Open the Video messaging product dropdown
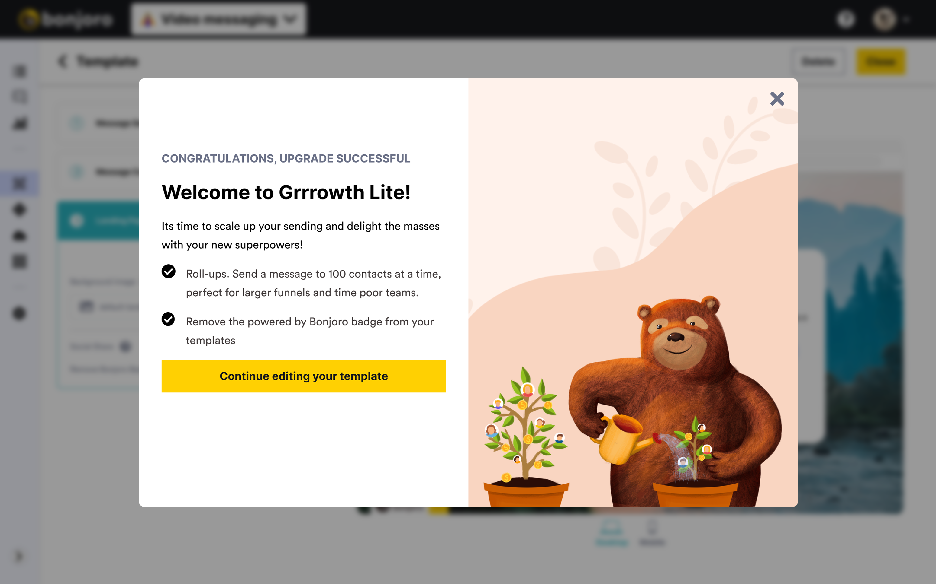Image resolution: width=936 pixels, height=584 pixels. click(218, 19)
